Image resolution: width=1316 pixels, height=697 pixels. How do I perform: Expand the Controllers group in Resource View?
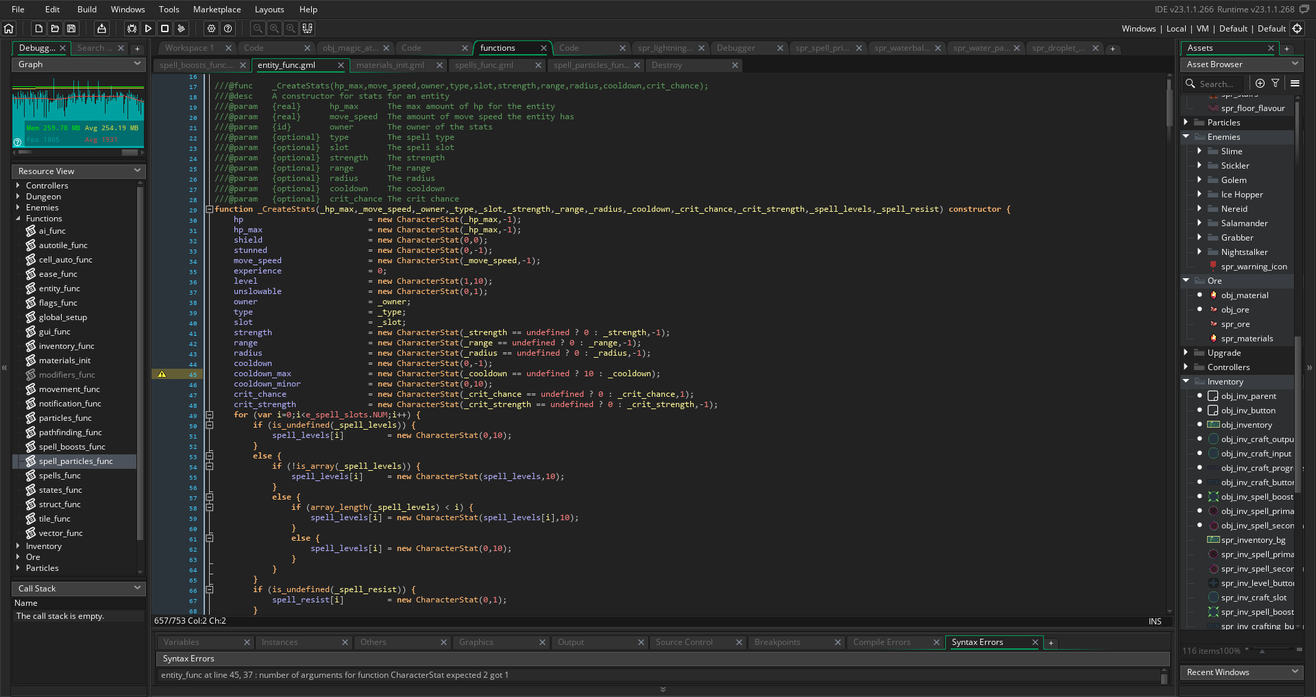click(18, 186)
